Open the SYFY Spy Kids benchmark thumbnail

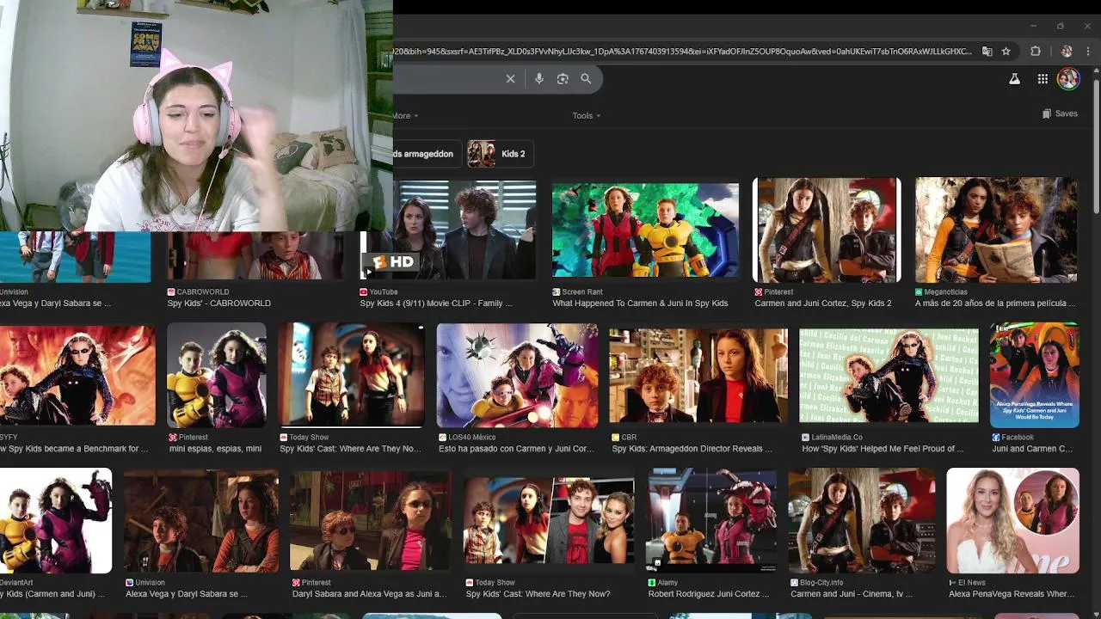tap(77, 376)
